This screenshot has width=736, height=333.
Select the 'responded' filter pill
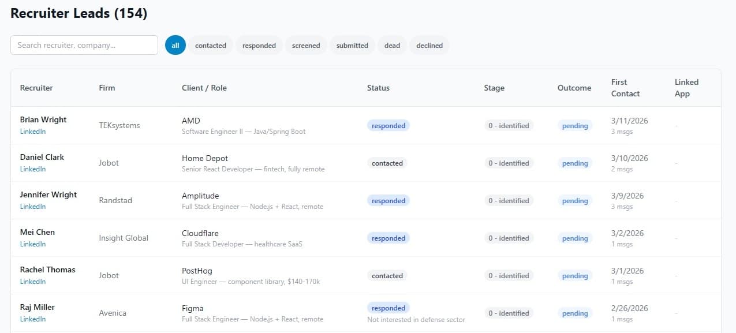259,45
